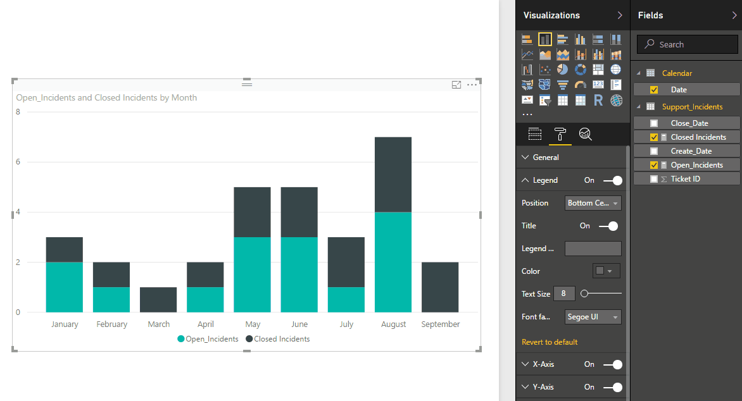Select the funnel chart visualization
The height and width of the screenshot is (401, 742).
[563, 85]
